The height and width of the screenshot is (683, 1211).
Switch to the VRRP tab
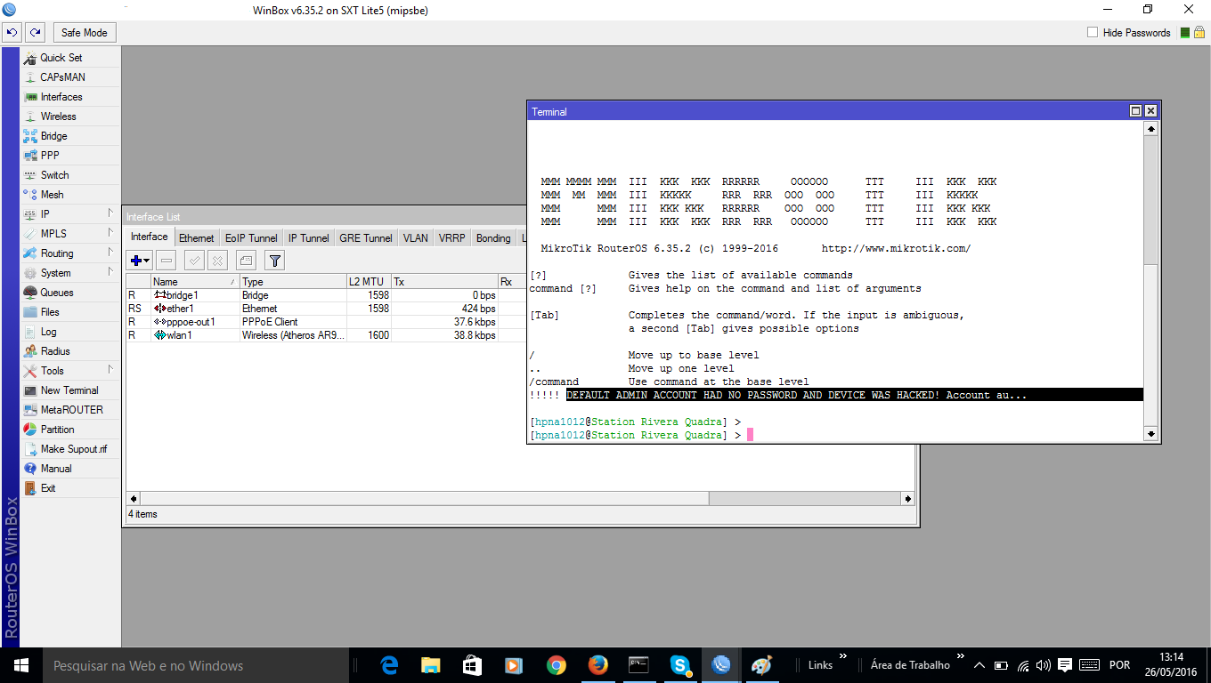pos(452,238)
